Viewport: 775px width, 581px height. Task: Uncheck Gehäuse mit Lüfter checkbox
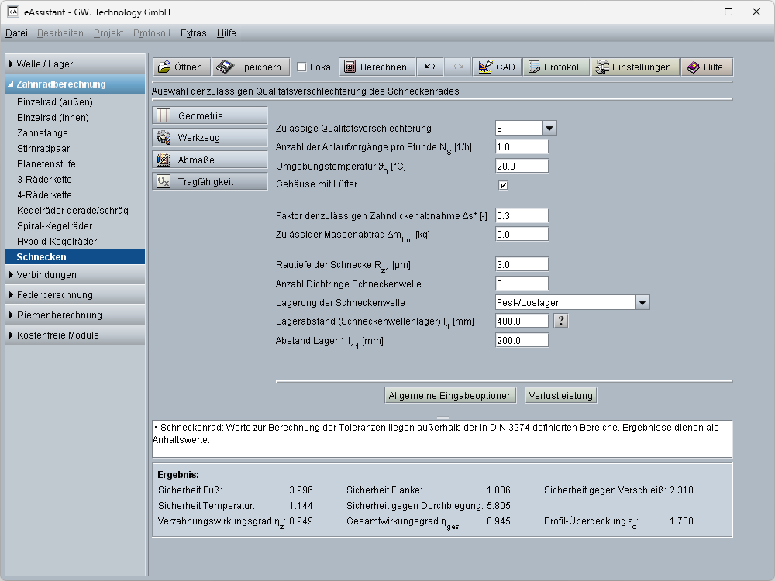(x=503, y=185)
